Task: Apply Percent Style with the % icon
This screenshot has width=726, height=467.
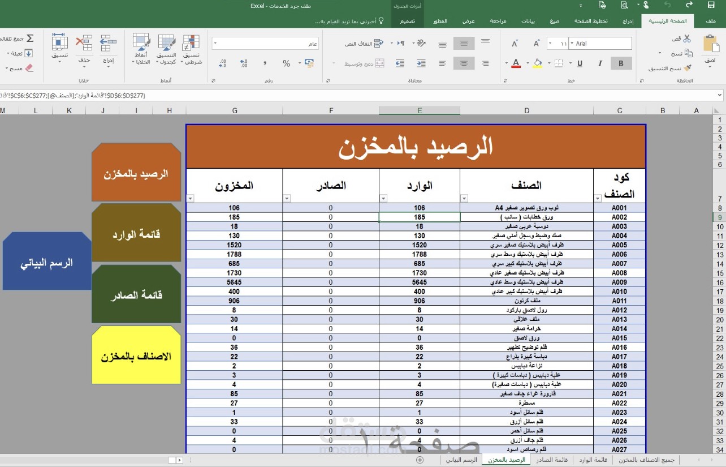Action: tap(287, 63)
